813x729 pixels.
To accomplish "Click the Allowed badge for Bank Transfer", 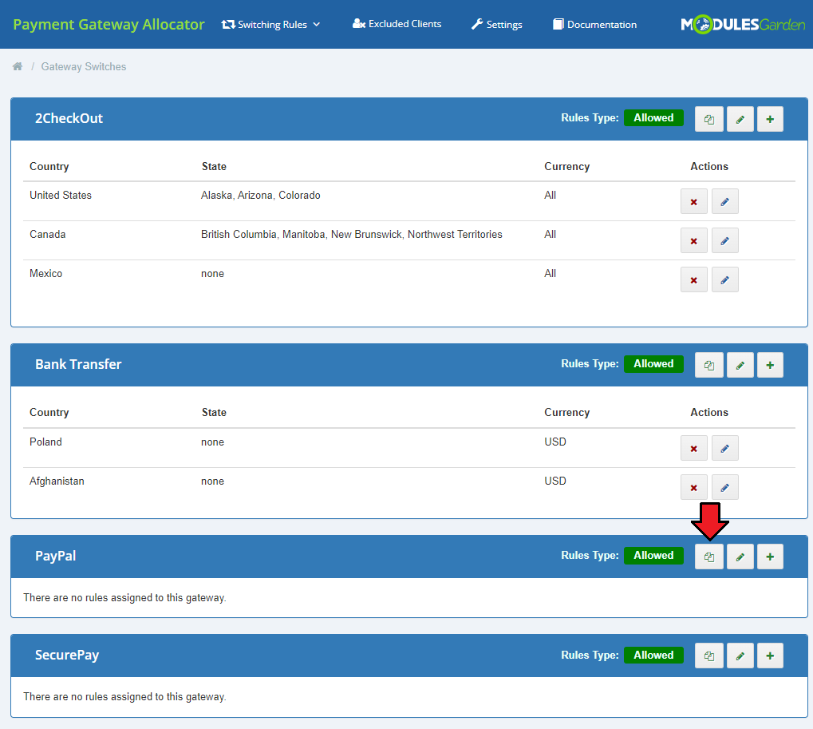I will pyautogui.click(x=653, y=364).
